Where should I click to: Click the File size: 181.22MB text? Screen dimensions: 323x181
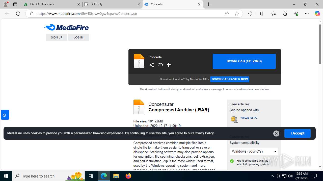click(148, 121)
